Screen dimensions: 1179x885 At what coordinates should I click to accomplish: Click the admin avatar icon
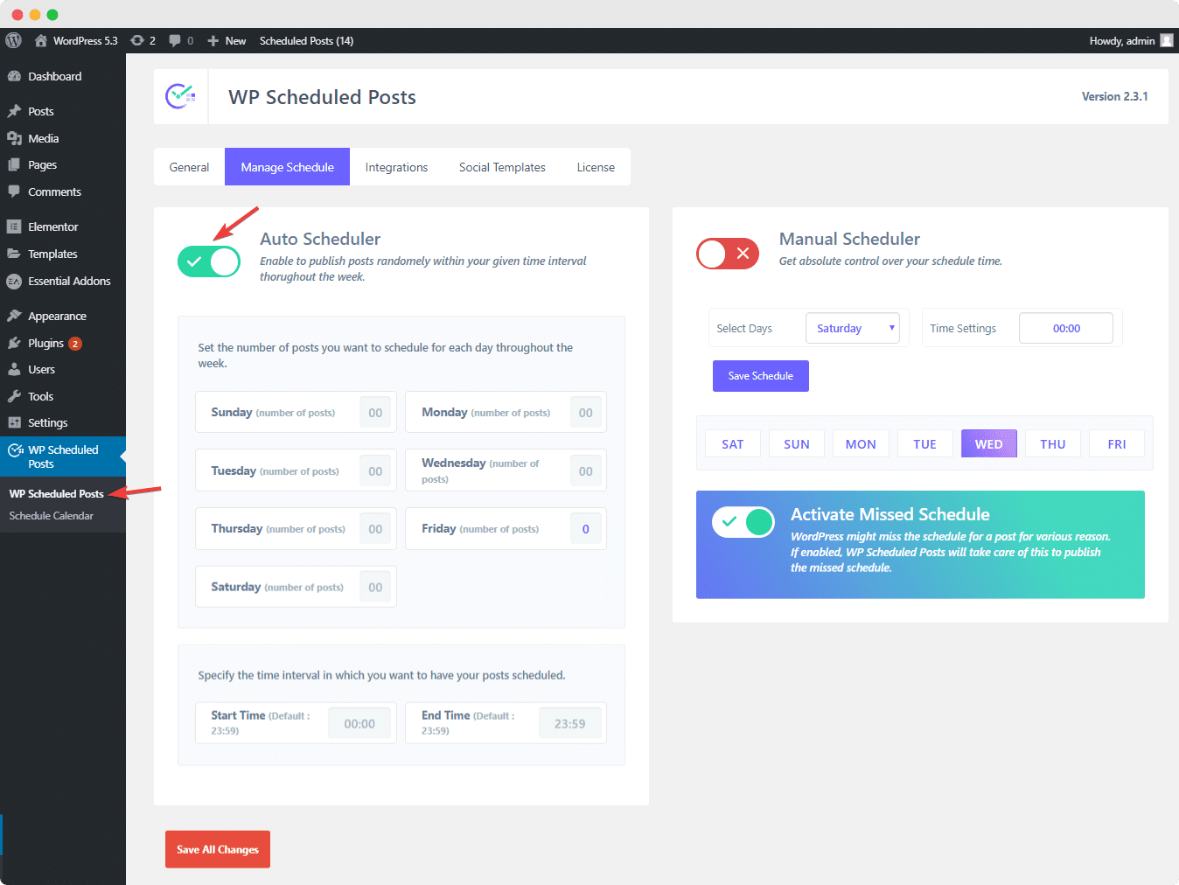pyautogui.click(x=1167, y=40)
